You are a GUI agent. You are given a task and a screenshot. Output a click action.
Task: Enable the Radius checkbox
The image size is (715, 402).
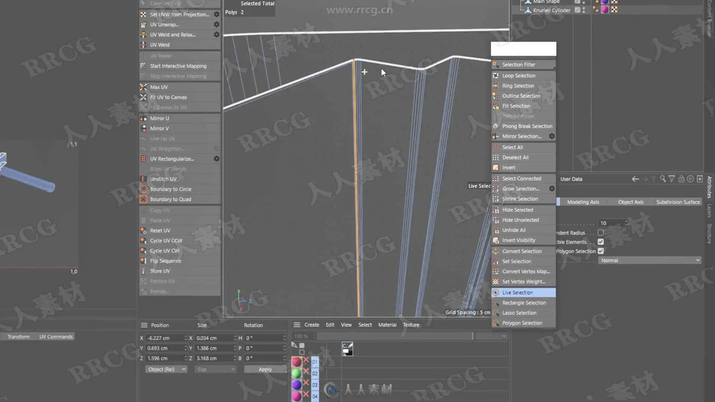tap(601, 233)
